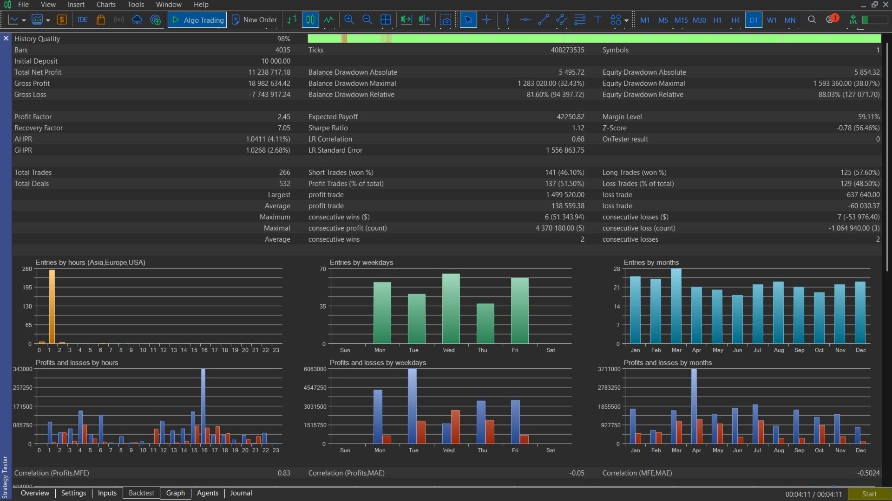Open the chart type dropdown arrow
892x501 pixels.
[x=24, y=21]
